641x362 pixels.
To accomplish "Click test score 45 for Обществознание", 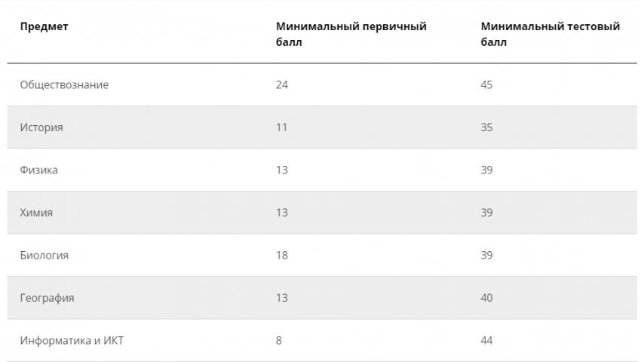I will click(486, 85).
